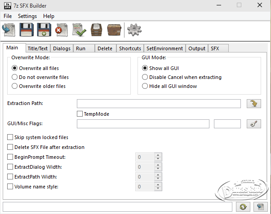Enable the BeginPrompt Timeout checkbox

click(10, 157)
